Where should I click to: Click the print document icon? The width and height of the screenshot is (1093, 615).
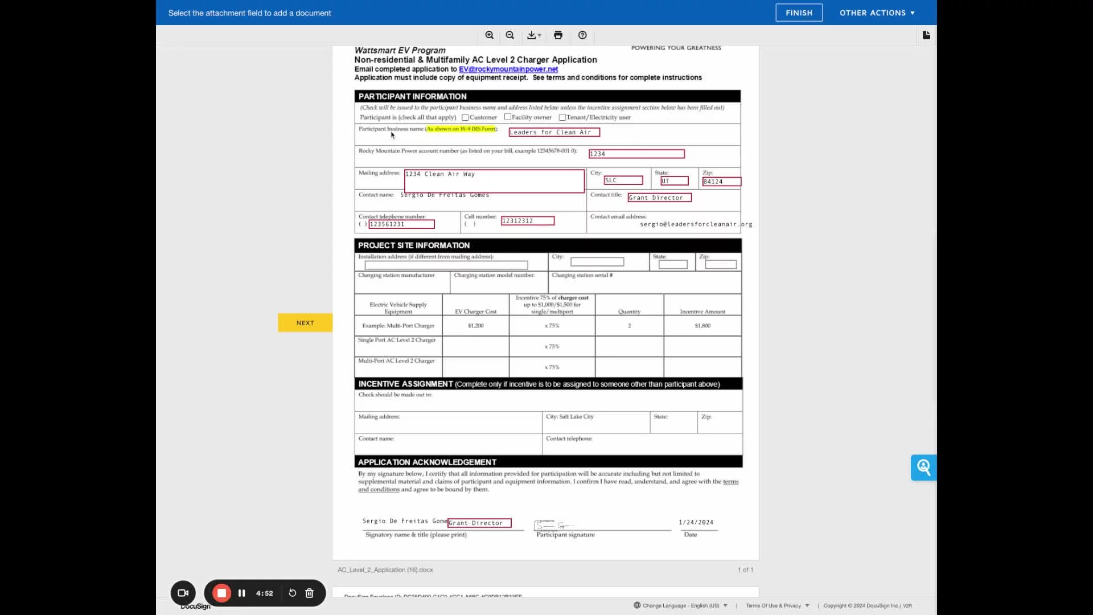pyautogui.click(x=558, y=35)
